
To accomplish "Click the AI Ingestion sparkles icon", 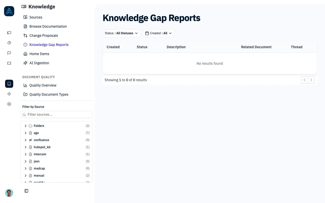I will coord(25,63).
